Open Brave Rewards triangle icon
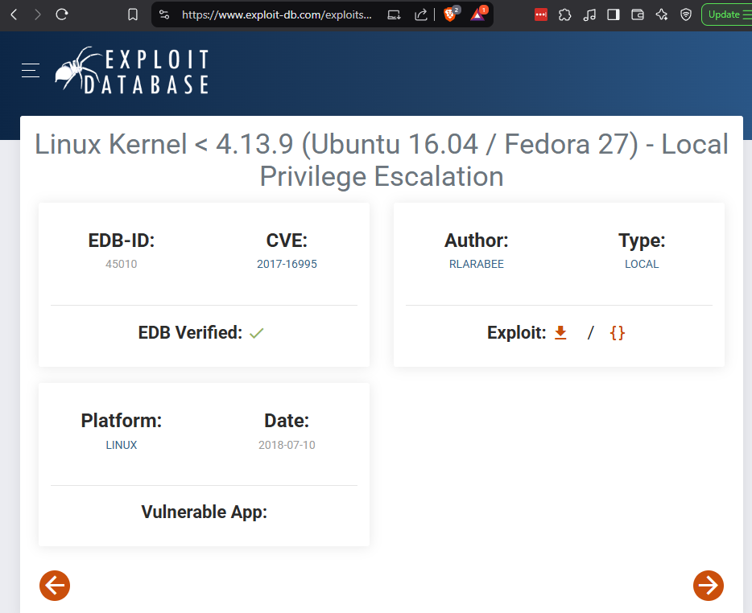The height and width of the screenshot is (613, 752). point(477,14)
